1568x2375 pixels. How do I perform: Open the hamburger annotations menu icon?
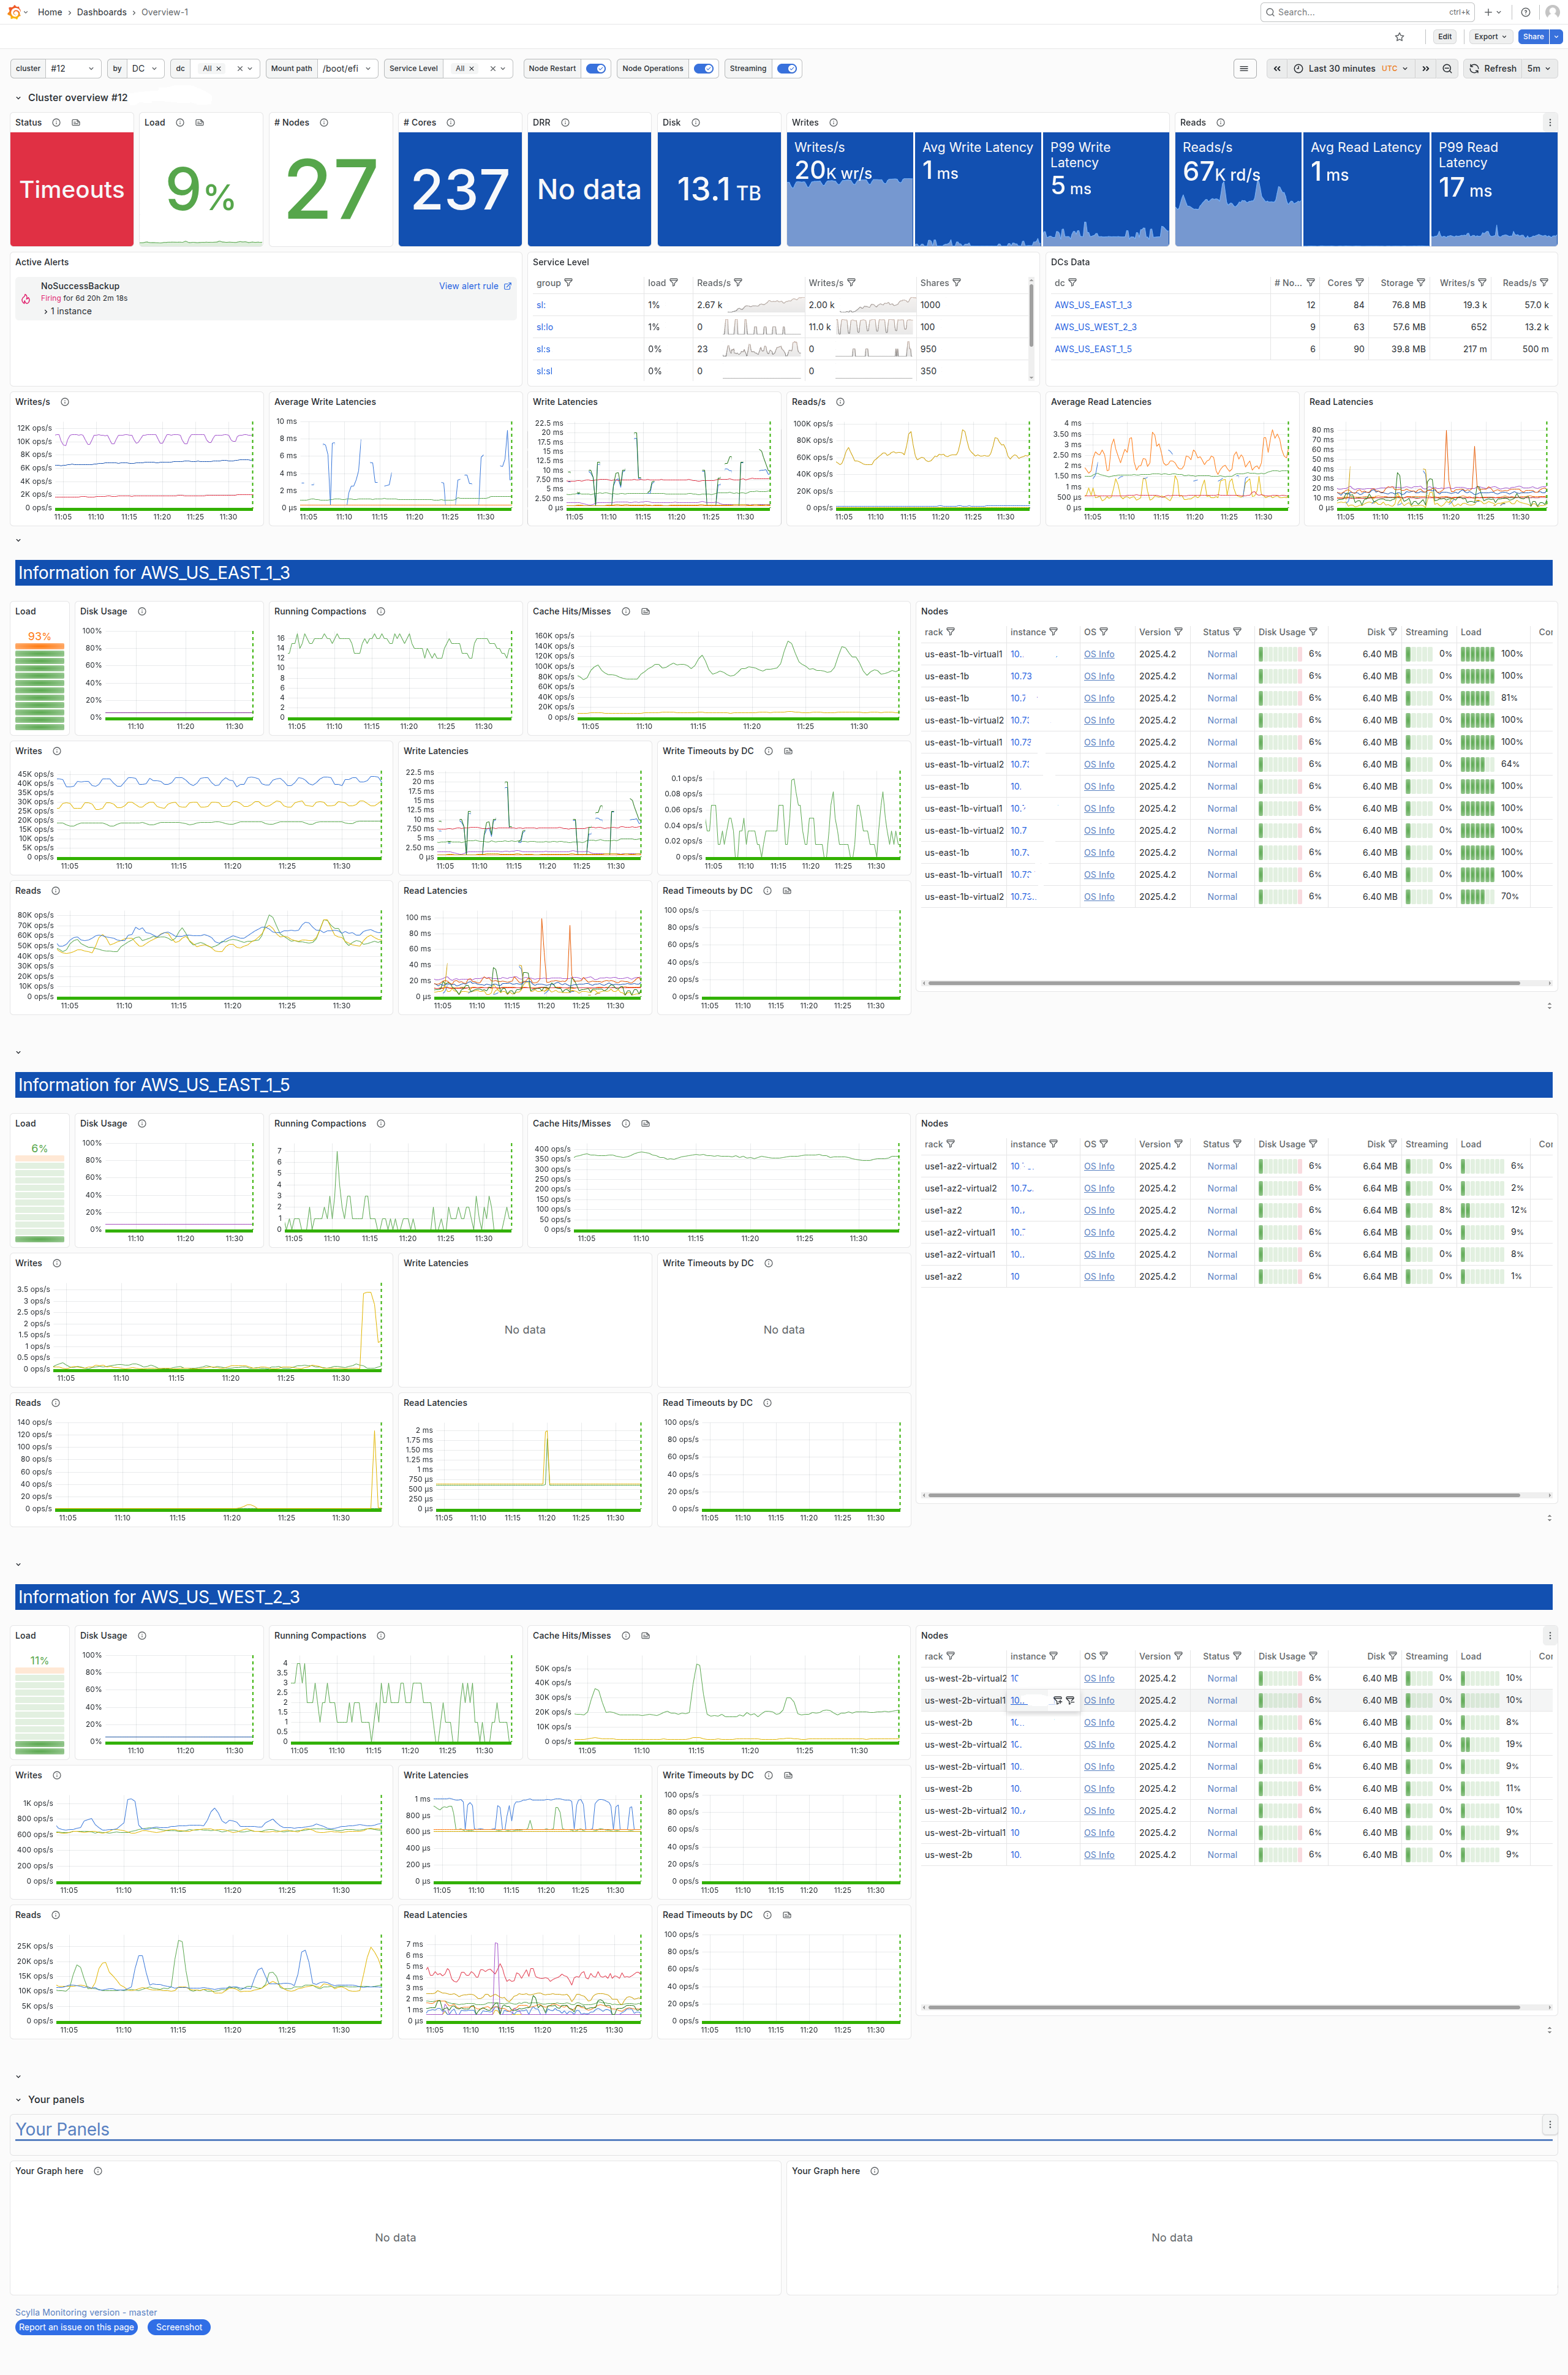[1244, 69]
